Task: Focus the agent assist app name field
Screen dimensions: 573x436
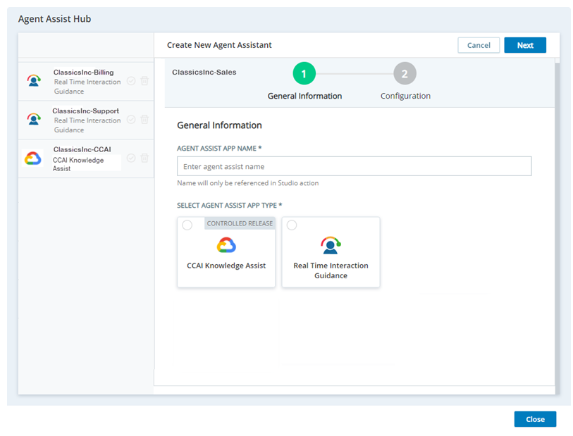Action: 354,166
